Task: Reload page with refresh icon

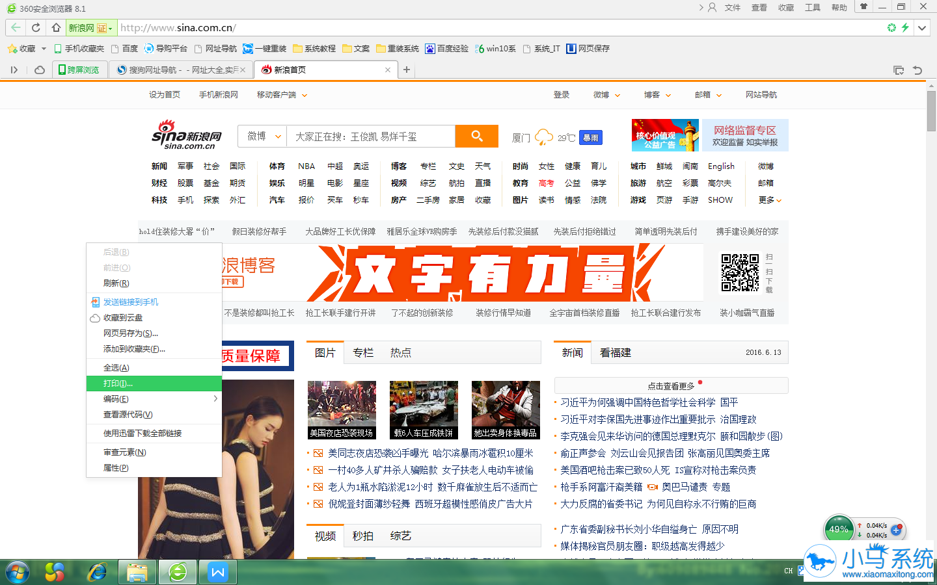Action: click(36, 27)
